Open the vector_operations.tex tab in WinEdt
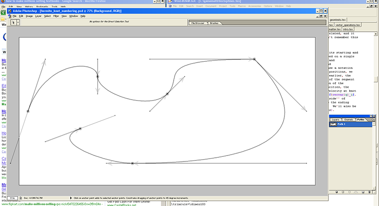Viewport: 379px width, 206px height. click(x=348, y=25)
